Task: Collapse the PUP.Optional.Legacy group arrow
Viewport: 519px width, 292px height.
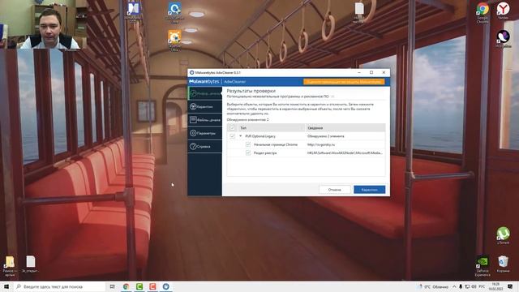Action: pos(241,136)
